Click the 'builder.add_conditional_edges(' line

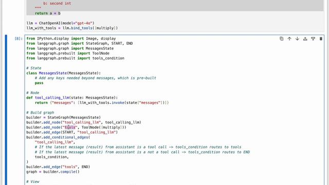pyautogui.click(x=58, y=137)
